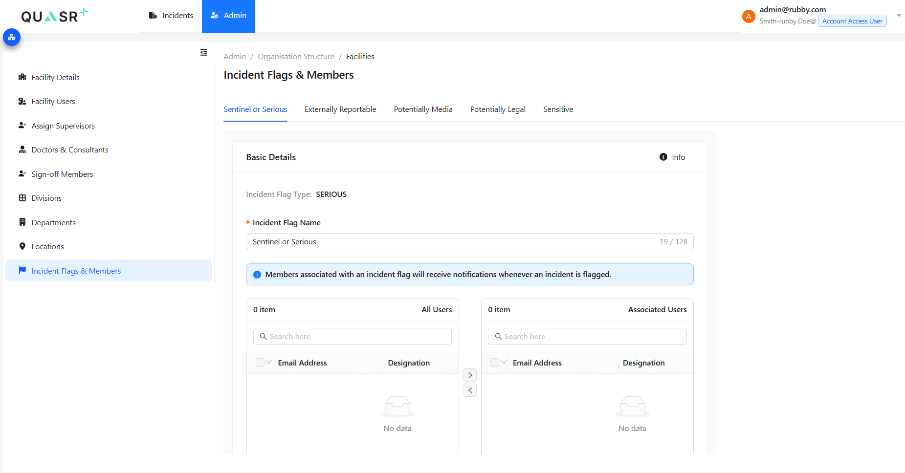Click the All Users search field
Screen dimensions: 905x473
coord(352,336)
